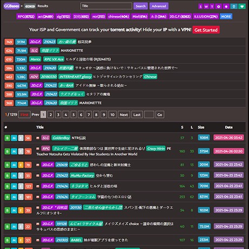Filter by the ntr(513) tag
The height and width of the screenshot is (249, 249).
pos(99,16)
